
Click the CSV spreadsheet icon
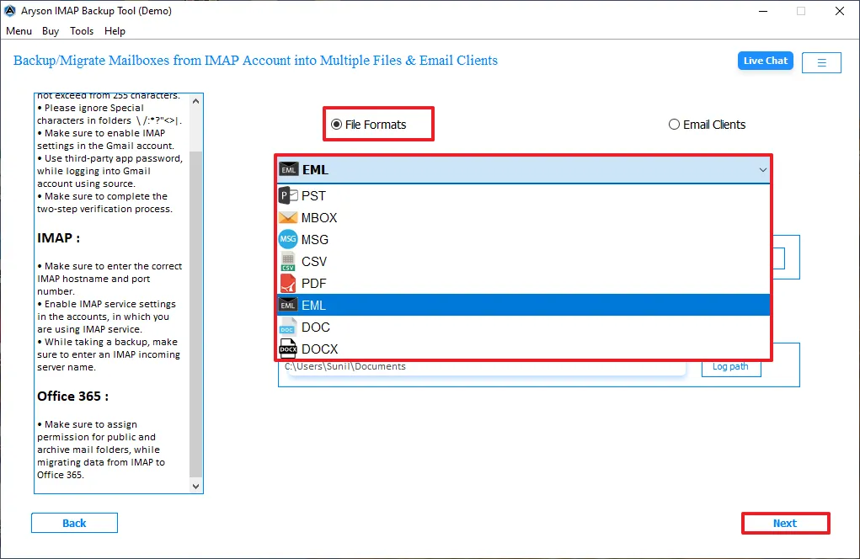point(288,262)
